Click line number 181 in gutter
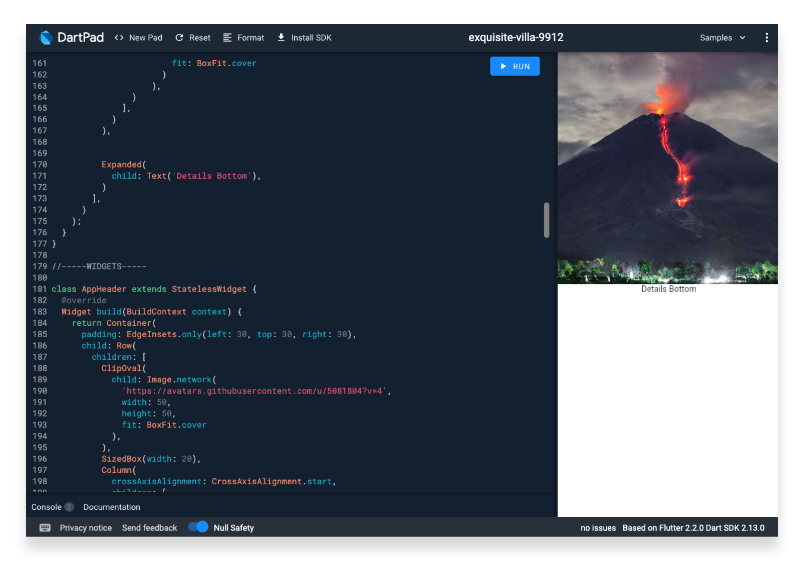The image size is (807, 583). point(39,289)
